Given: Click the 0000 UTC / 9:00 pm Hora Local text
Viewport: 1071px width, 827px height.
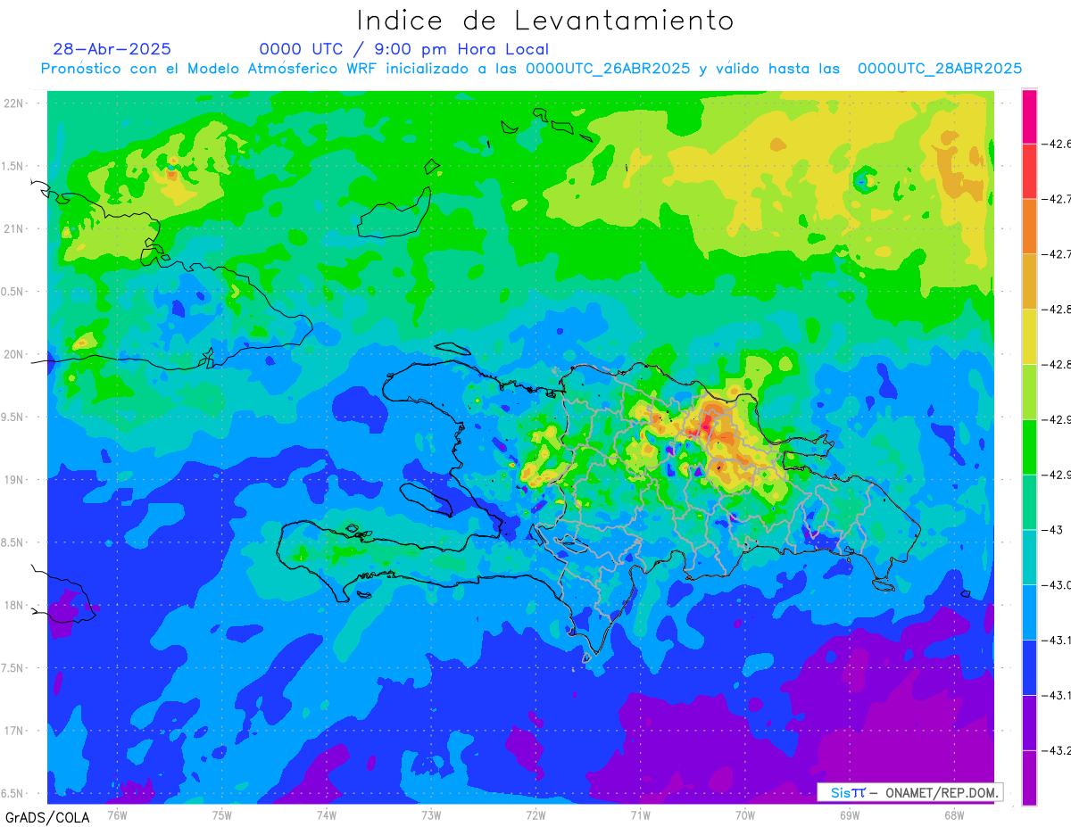Looking at the screenshot, I should [404, 49].
